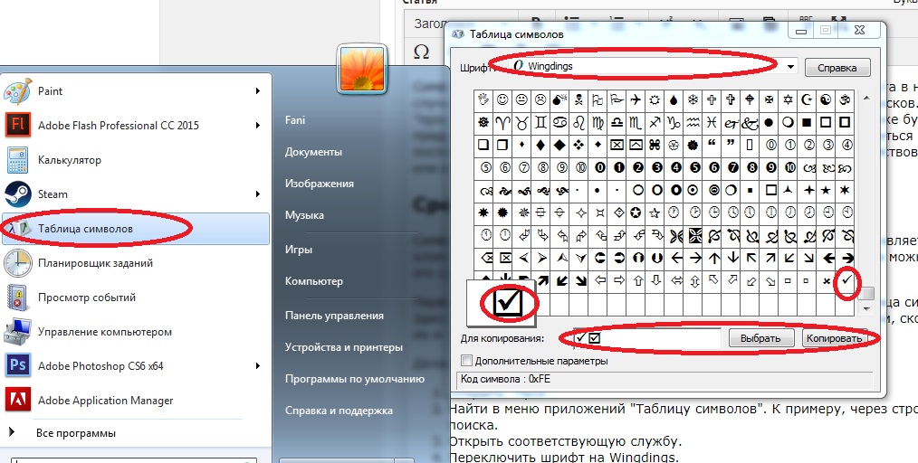Click the Справка button in Character Map
This screenshot has width=918, height=463.
(837, 67)
